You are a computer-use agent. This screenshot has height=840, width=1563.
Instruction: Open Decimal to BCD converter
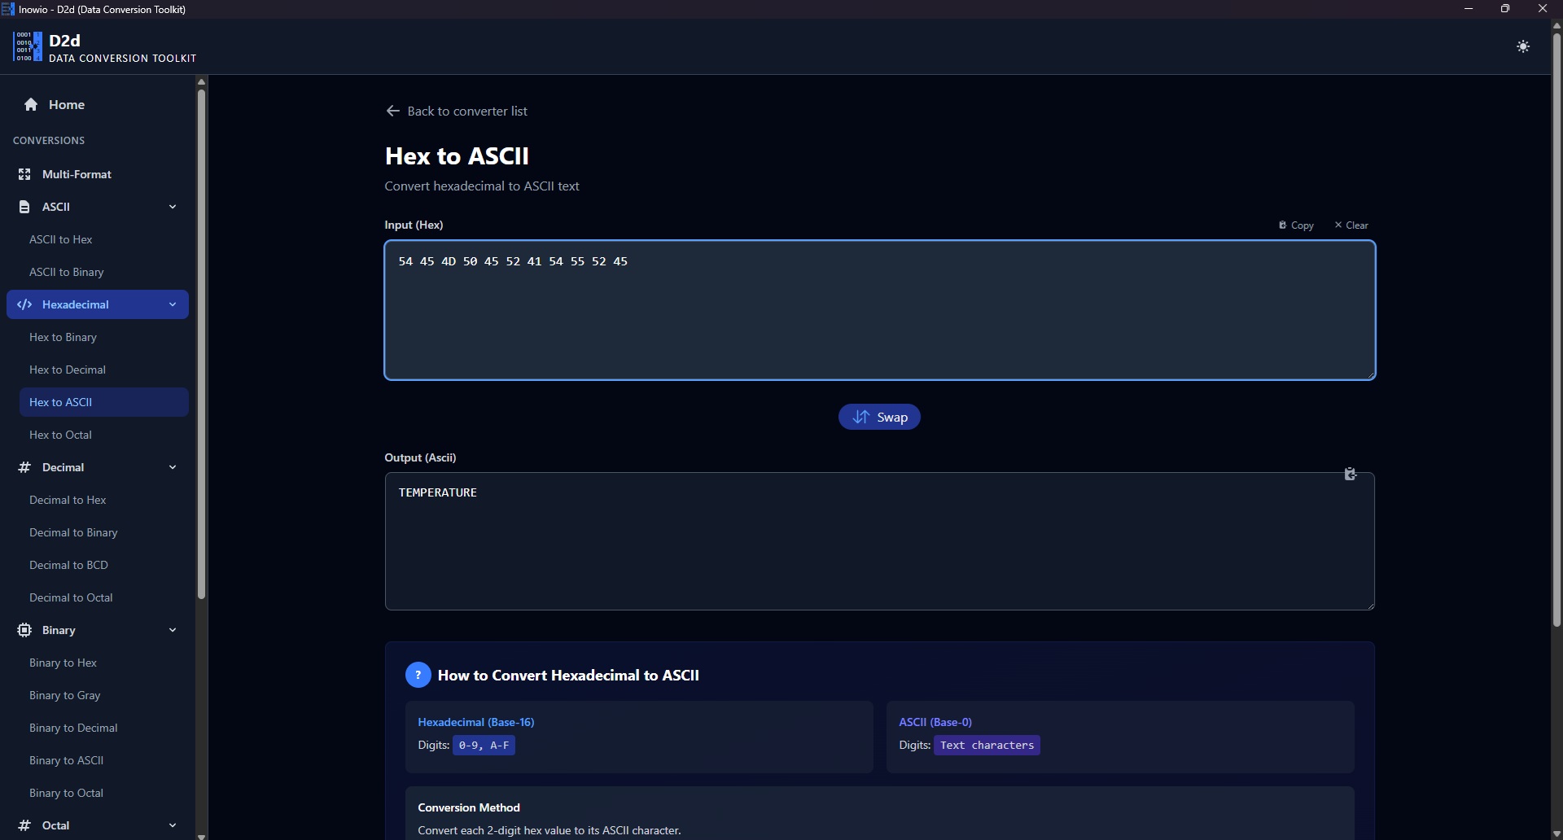click(104, 565)
